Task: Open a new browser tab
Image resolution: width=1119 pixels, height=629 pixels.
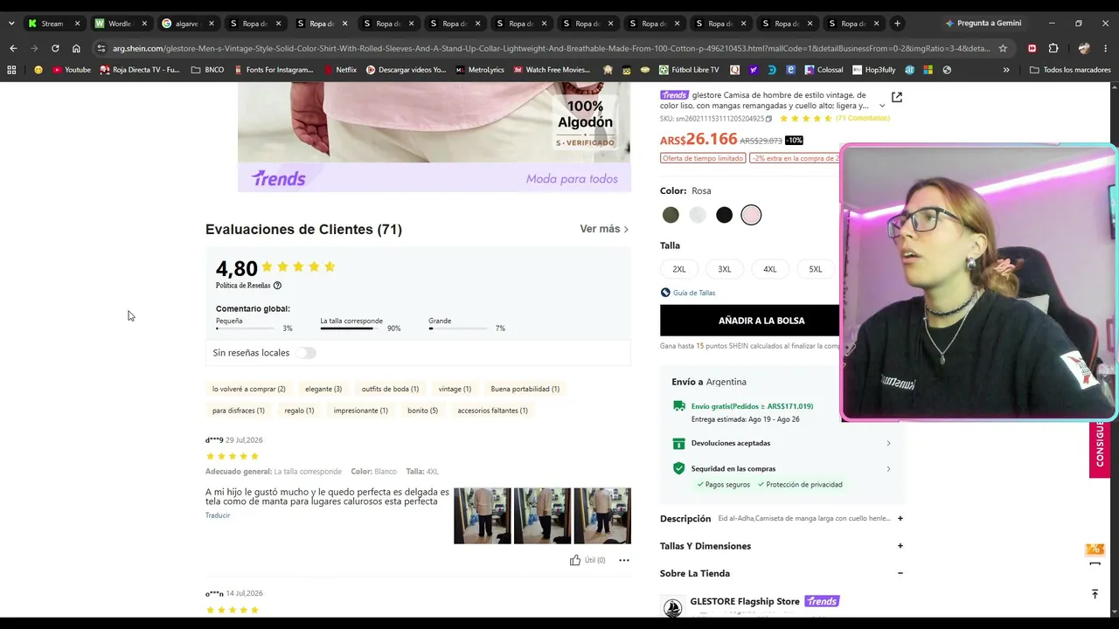Action: point(897,24)
